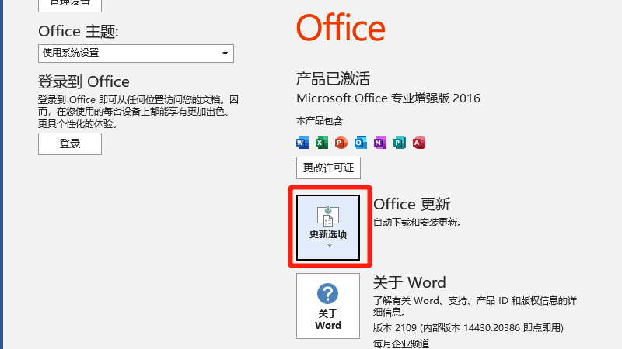Click the question mark About Word icon
The height and width of the screenshot is (349, 622).
coord(328,294)
